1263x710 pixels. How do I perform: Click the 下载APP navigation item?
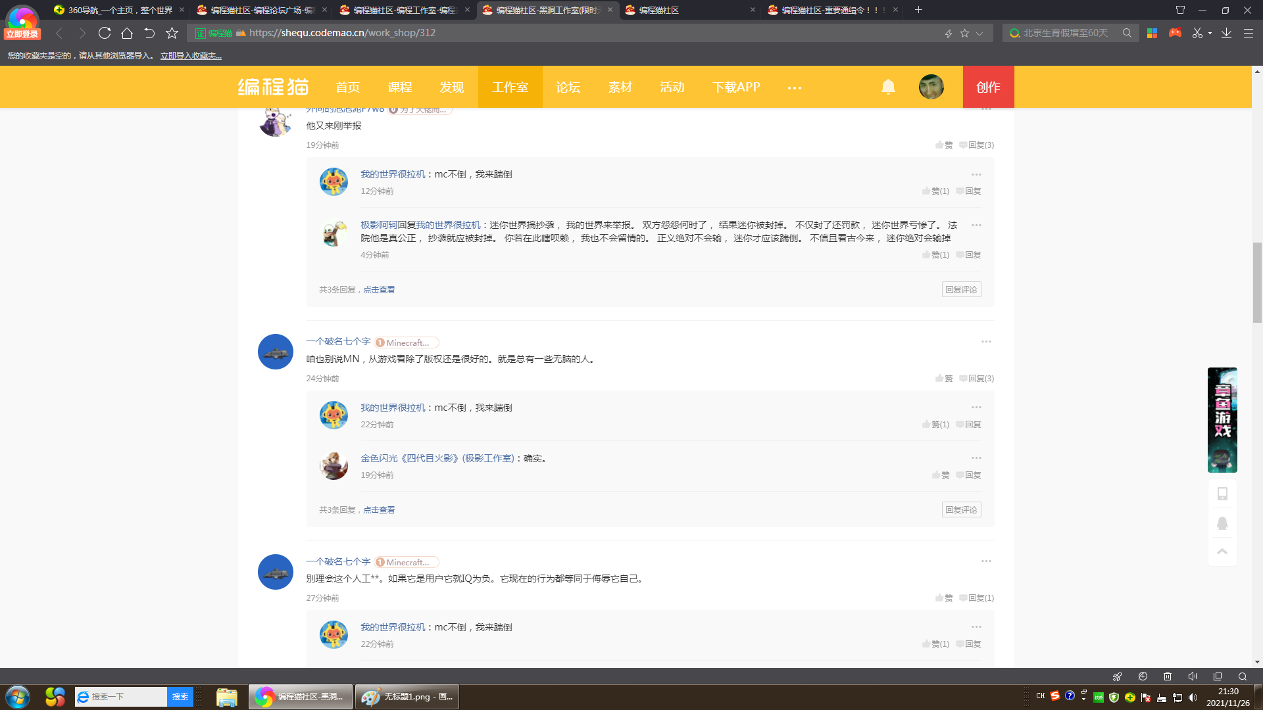pos(736,87)
